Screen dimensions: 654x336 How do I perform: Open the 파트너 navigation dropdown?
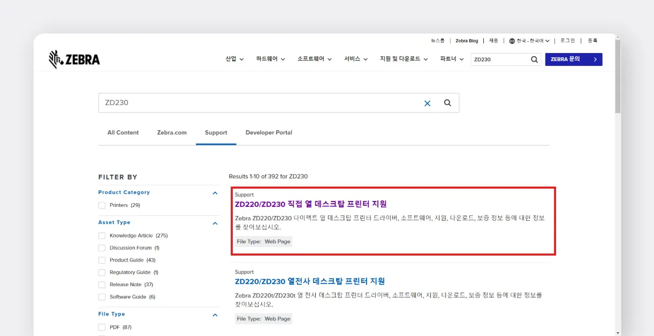[452, 59]
